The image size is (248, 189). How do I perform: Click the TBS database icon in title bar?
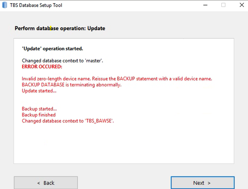tap(5, 5)
